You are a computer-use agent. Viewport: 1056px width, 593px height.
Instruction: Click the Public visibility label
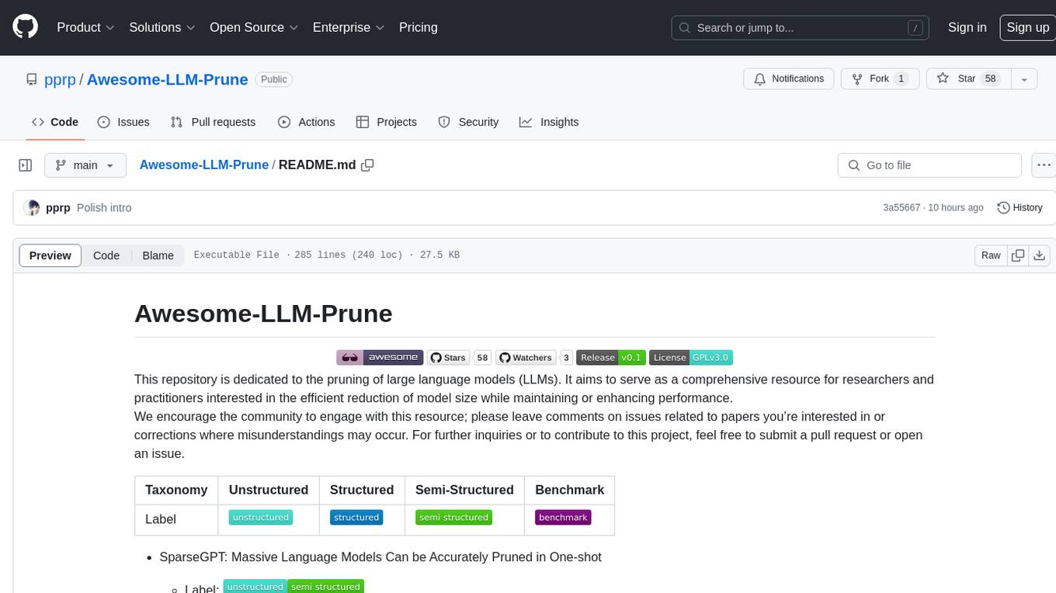[273, 79]
